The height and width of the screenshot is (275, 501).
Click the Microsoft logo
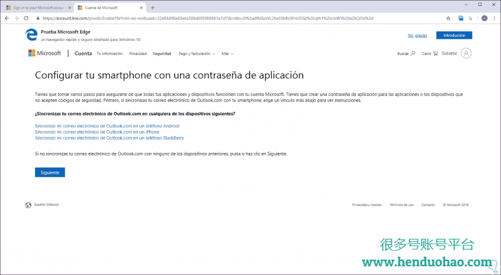click(x=44, y=53)
